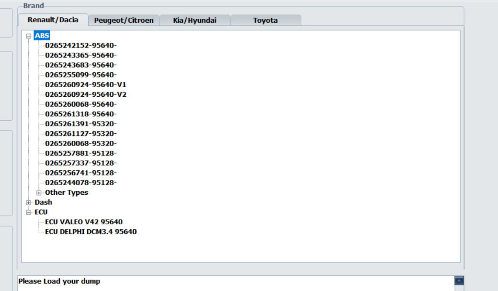Select the Renault/Dacia tab

pos(53,20)
